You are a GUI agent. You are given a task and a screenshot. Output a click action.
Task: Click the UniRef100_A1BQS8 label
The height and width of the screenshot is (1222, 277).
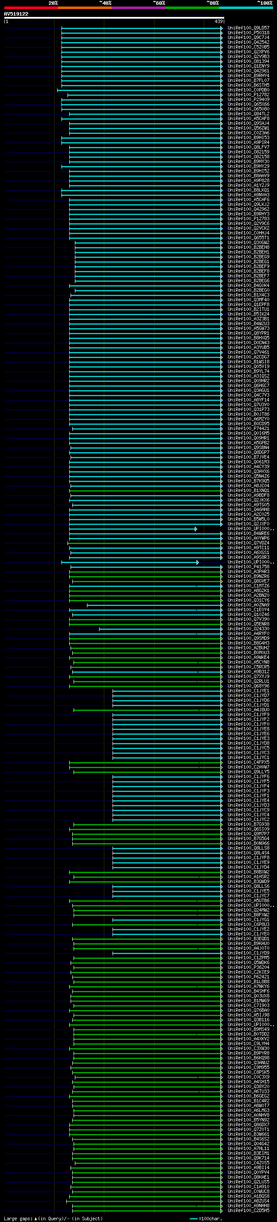248,1196
